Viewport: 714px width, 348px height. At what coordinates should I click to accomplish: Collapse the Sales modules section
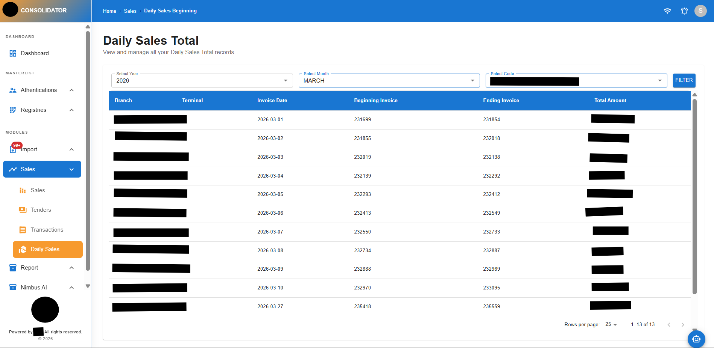point(71,169)
